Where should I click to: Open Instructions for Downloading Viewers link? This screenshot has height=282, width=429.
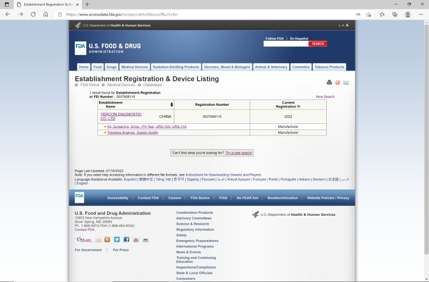[x=223, y=175]
